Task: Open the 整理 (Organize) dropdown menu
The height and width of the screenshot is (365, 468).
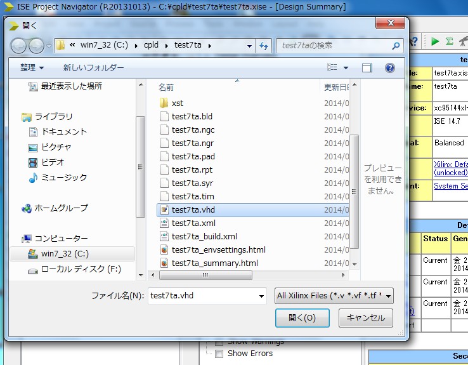Action: click(32, 68)
